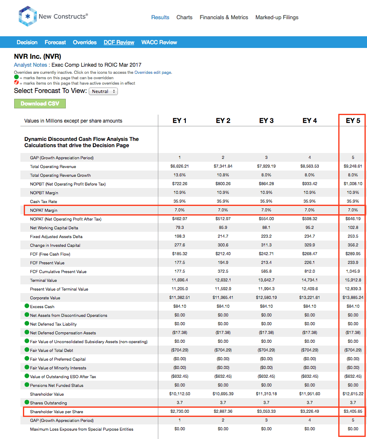Follow the Overrides edit page link
The height and width of the screenshot is (439, 367).
(x=153, y=72)
